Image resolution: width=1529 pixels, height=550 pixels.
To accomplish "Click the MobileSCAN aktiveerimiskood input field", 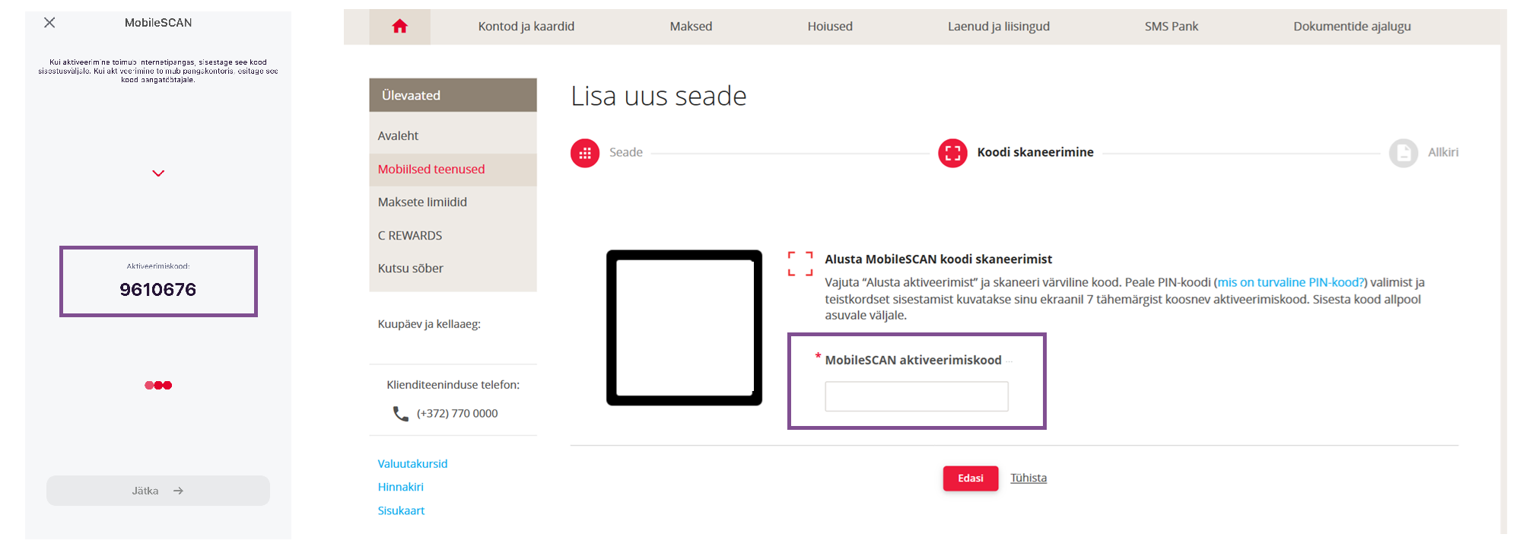I will click(917, 396).
